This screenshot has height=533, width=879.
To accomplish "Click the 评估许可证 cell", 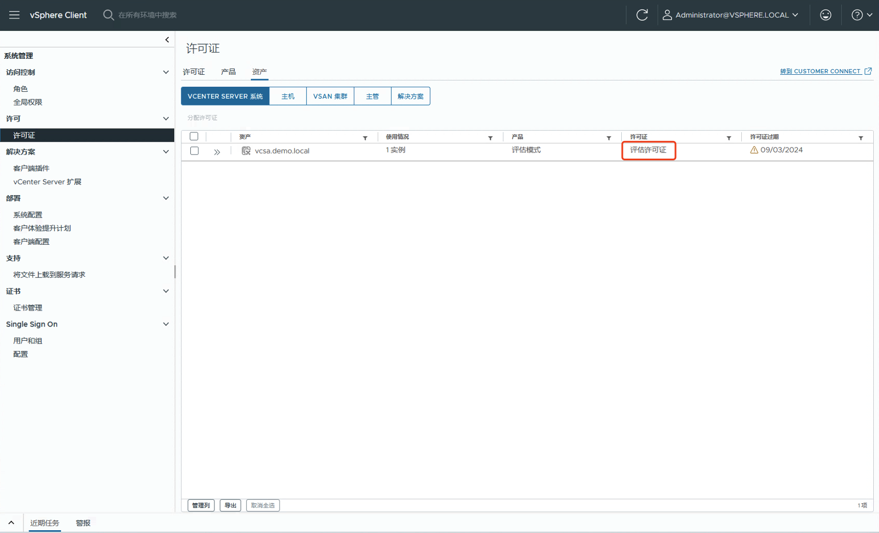I will pyautogui.click(x=648, y=150).
